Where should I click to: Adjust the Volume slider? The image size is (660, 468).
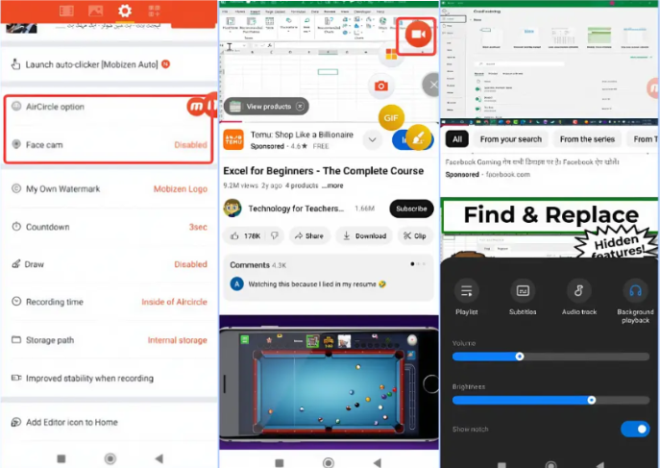pos(550,357)
